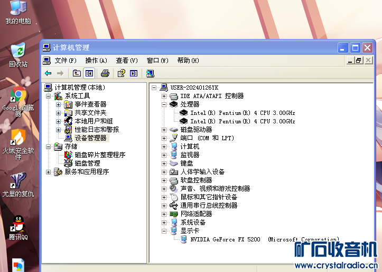Viewport: 382px width, 272px height.
Task: Select the 尤里的复仇 desktop shortcut
Action: pos(18,184)
